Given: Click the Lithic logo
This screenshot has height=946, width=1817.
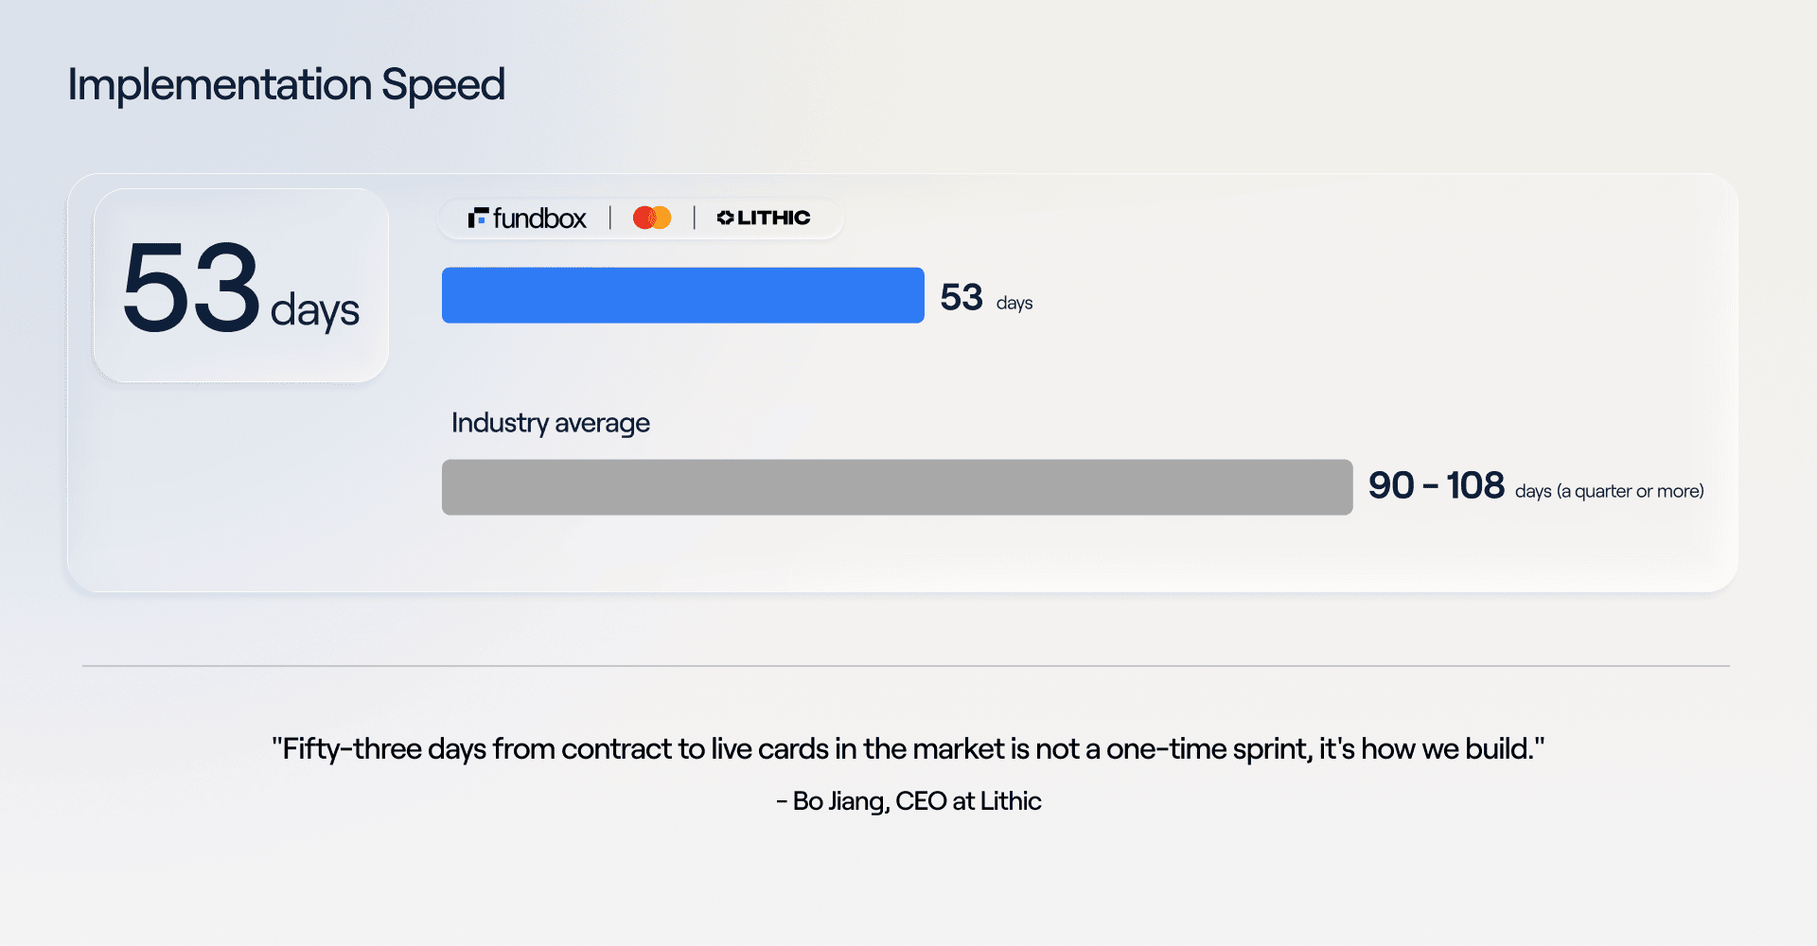Looking at the screenshot, I should click(x=764, y=218).
